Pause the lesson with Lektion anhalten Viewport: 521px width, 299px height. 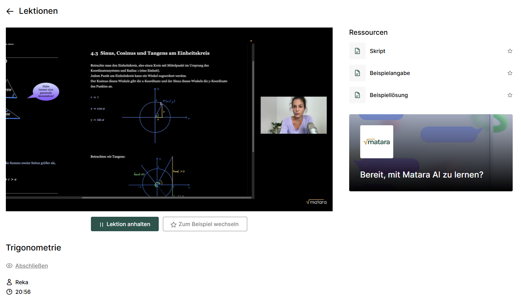[x=125, y=224]
